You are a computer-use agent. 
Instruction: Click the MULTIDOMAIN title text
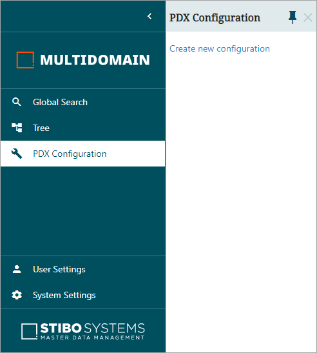click(95, 60)
